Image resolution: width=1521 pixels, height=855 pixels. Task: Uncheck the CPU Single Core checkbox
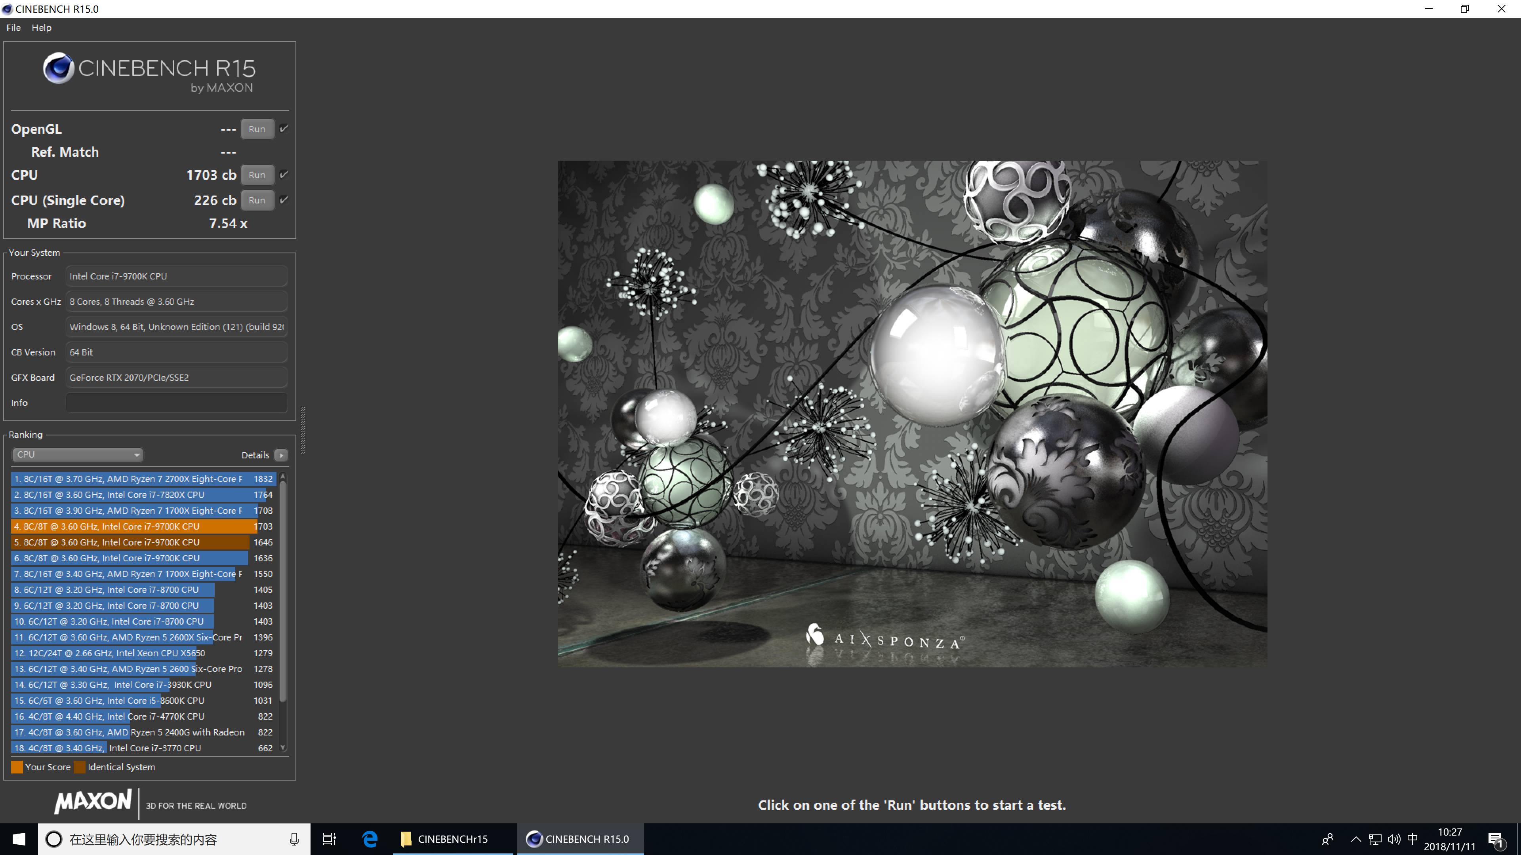pos(284,200)
